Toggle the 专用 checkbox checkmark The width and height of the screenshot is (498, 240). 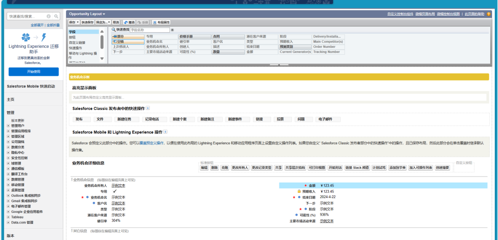tap(115, 191)
